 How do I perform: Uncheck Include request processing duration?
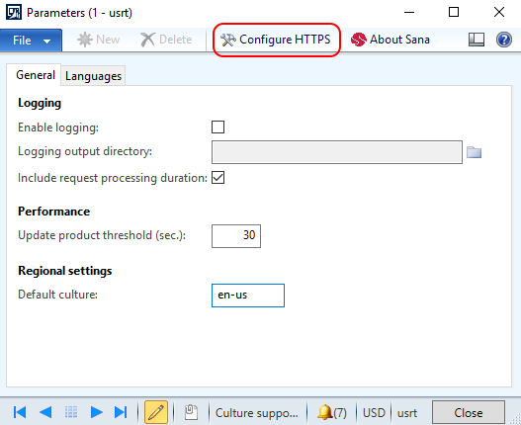point(217,178)
